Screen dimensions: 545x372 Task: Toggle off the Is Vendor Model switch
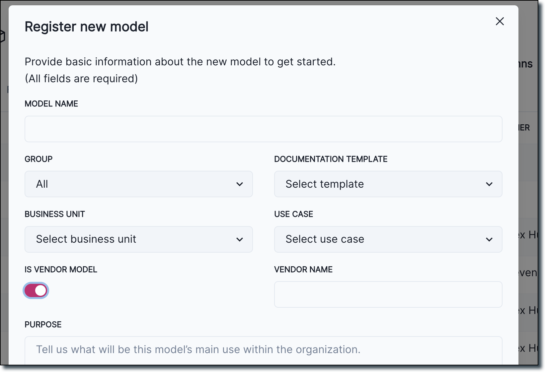tap(36, 290)
